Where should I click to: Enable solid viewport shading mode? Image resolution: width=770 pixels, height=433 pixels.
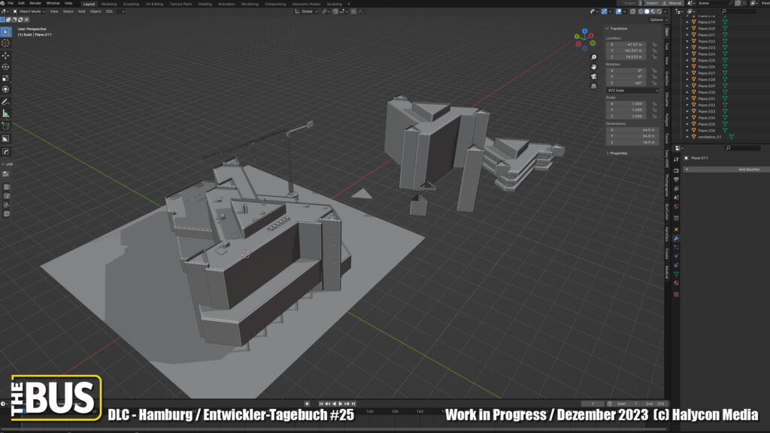[x=646, y=11]
